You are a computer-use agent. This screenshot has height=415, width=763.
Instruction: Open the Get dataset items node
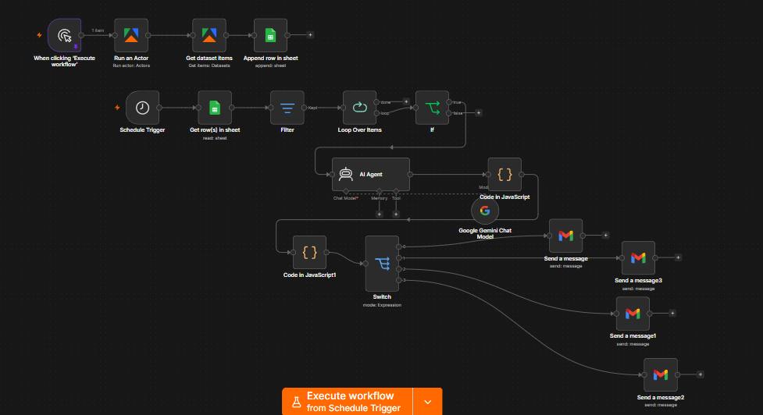click(209, 35)
